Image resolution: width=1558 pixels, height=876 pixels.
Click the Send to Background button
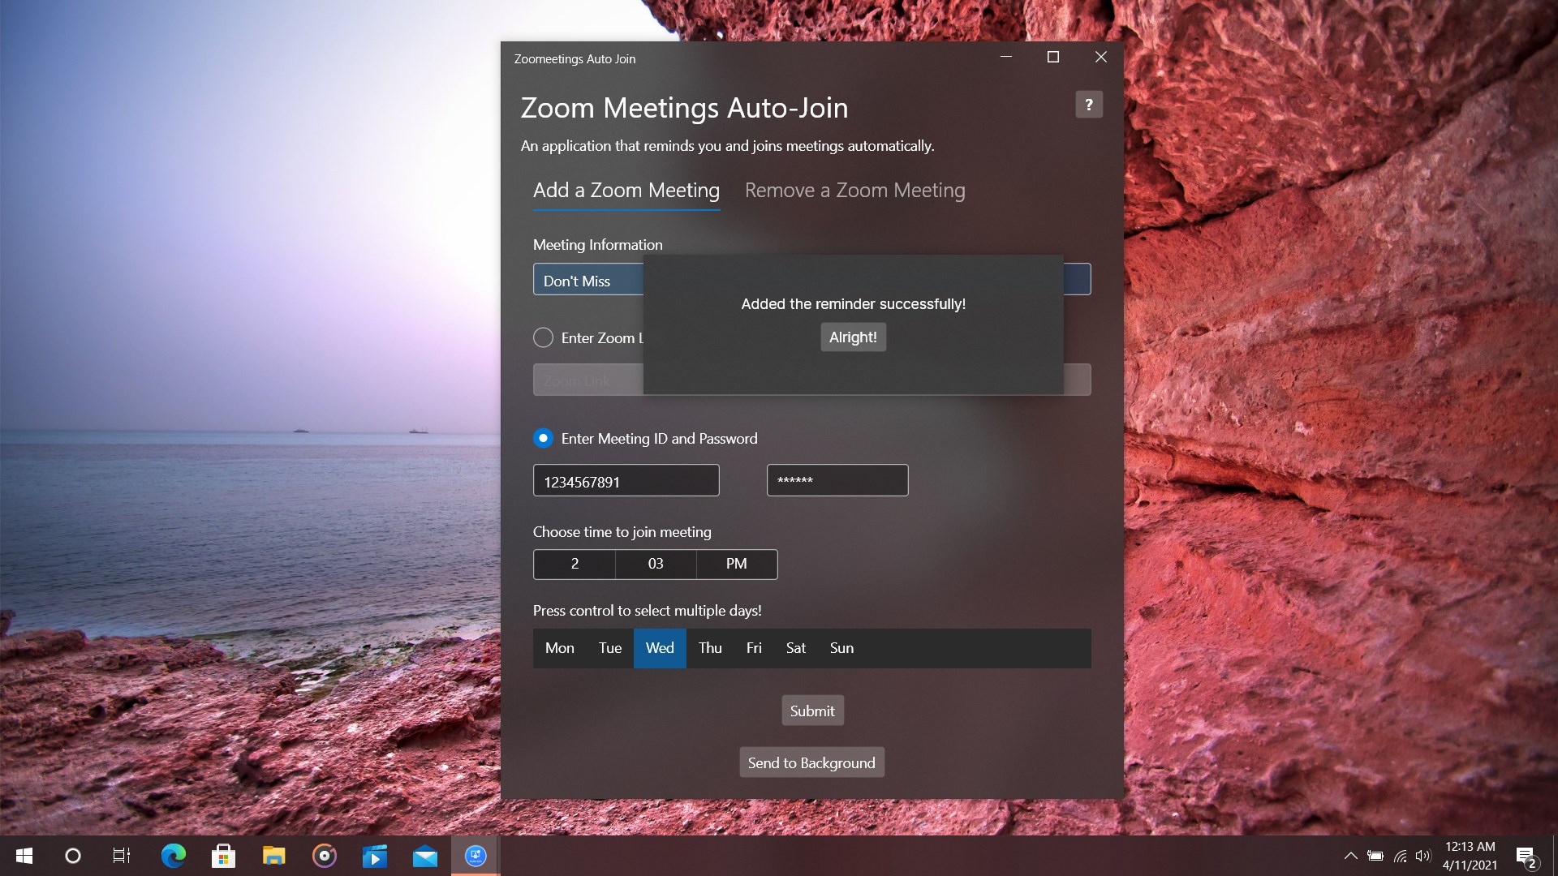click(811, 762)
